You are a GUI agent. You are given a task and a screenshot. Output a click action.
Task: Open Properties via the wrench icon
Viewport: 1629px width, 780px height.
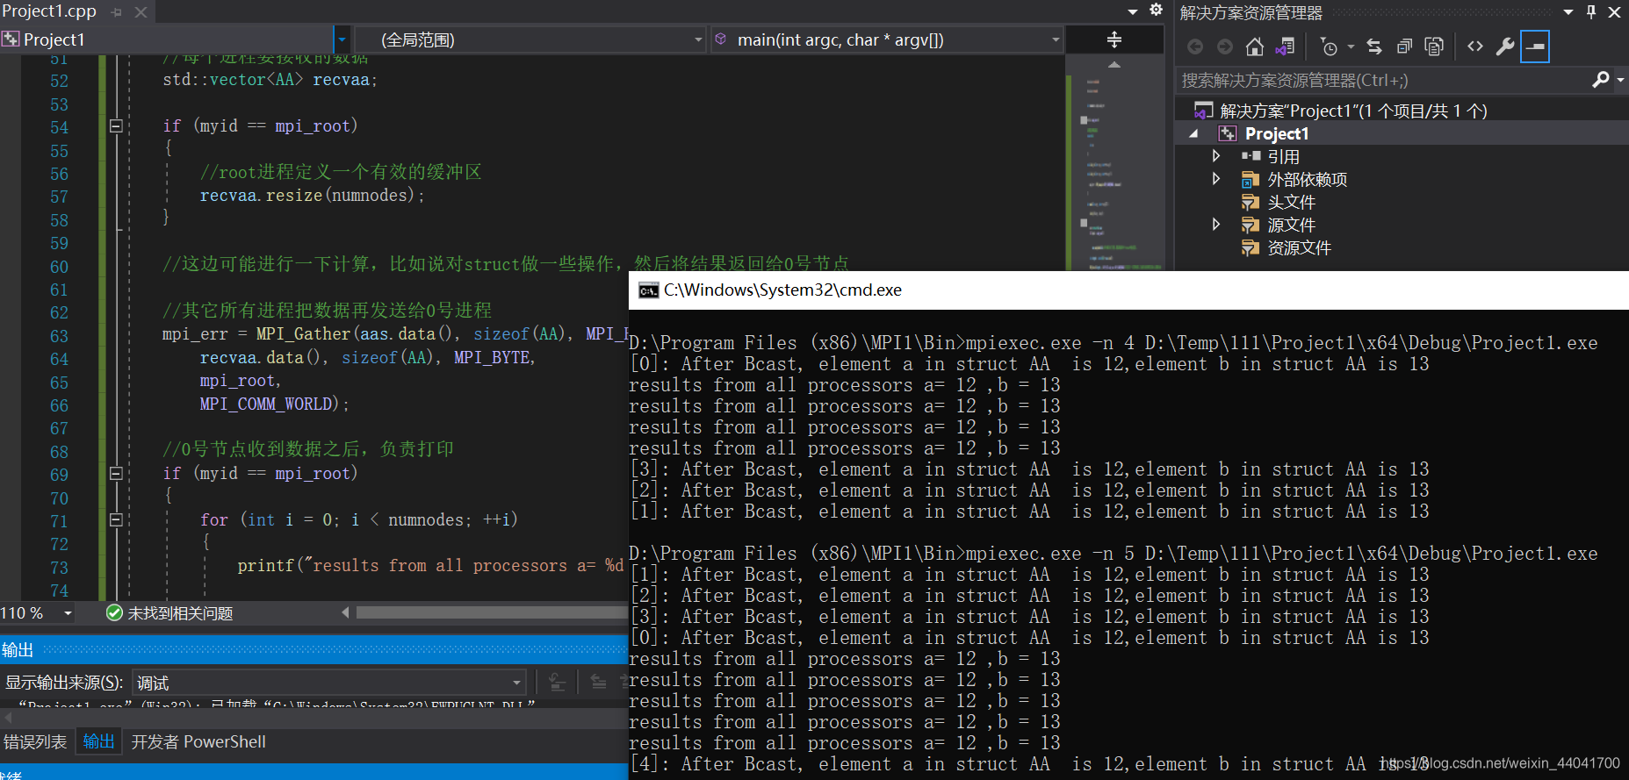click(x=1505, y=47)
